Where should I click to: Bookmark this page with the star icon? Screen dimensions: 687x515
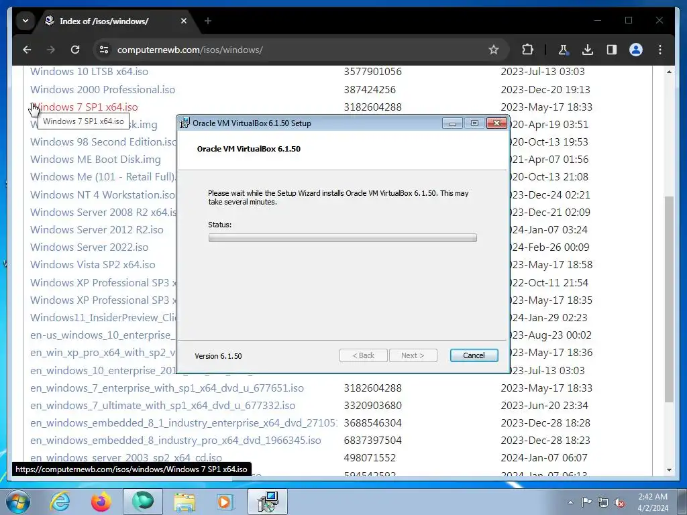pos(494,50)
